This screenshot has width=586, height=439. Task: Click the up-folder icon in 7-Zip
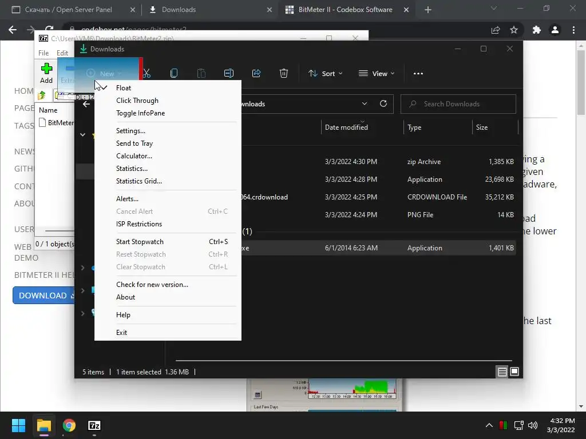tap(41, 95)
